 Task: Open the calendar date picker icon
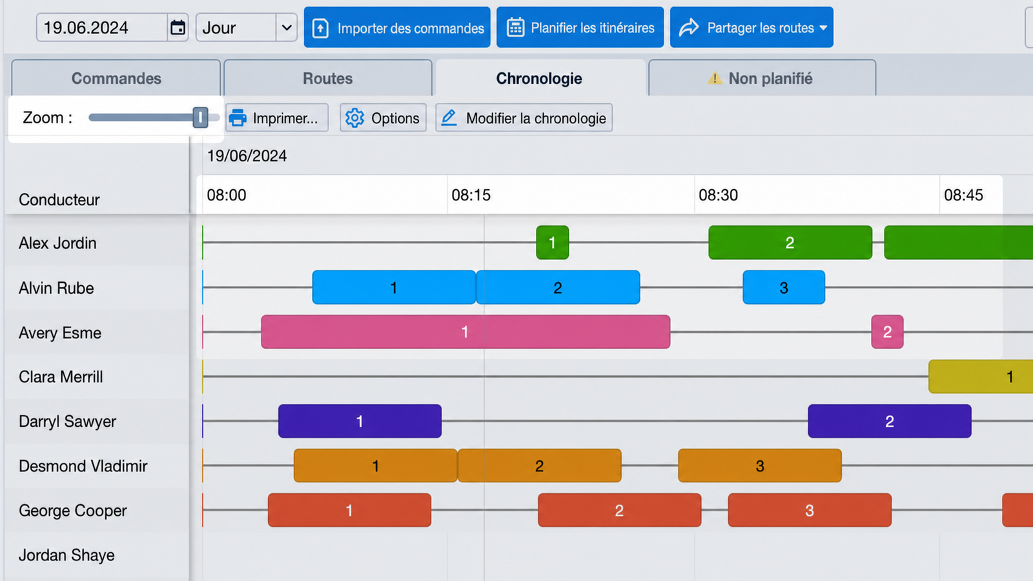(178, 28)
